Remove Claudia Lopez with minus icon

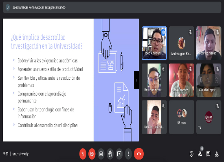pos(216,81)
